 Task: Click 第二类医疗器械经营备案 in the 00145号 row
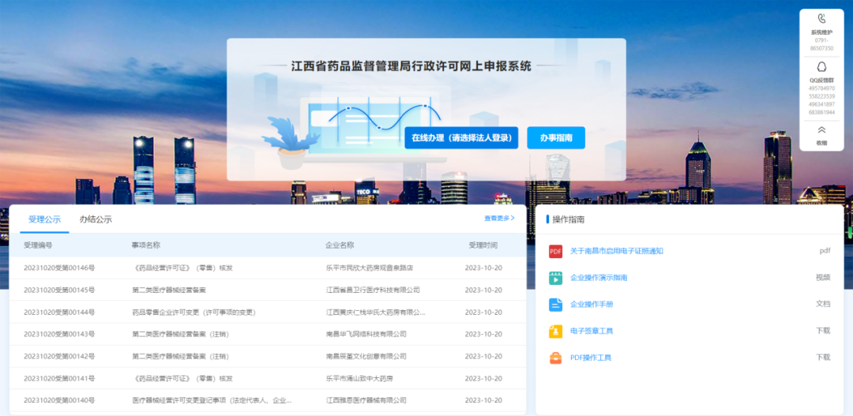[x=169, y=290]
